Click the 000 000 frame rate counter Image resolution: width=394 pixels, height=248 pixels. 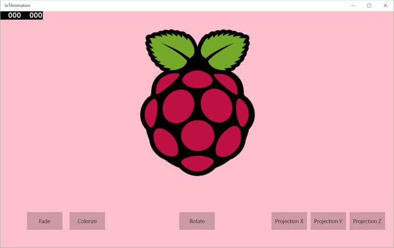(22, 15)
